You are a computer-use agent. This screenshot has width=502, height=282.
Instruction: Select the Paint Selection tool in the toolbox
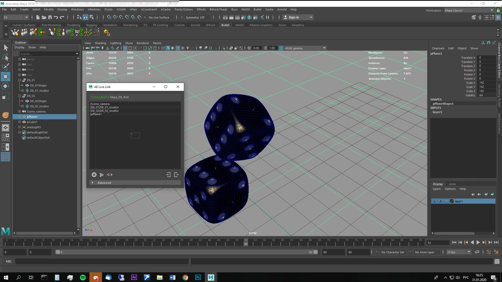[x=5, y=67]
